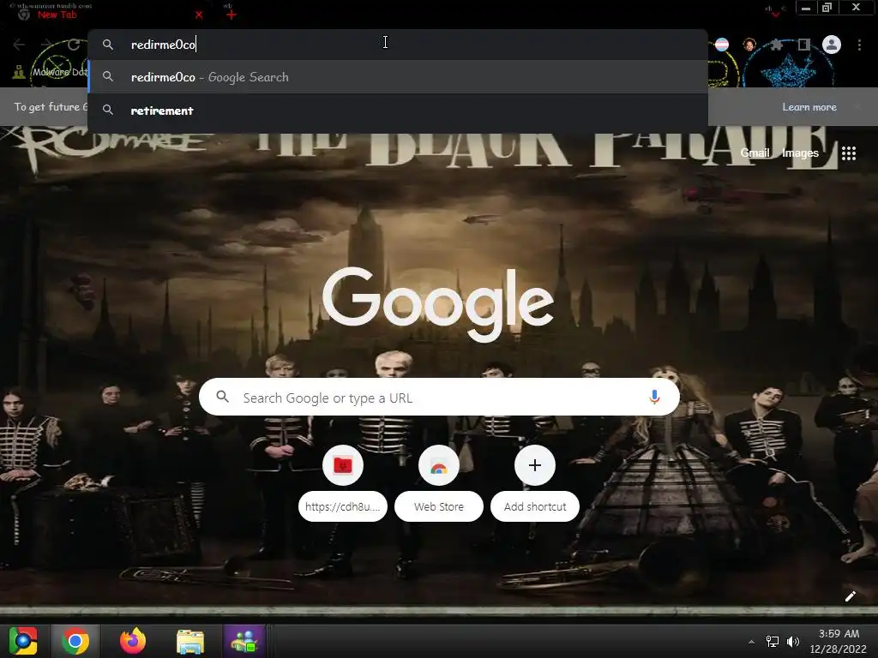Show hidden system tray icons

[x=751, y=642]
